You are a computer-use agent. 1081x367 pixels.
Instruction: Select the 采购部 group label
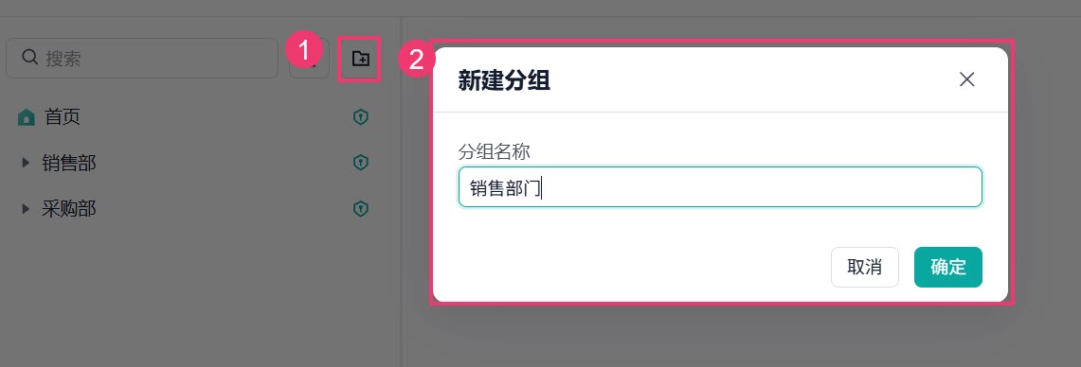pos(69,208)
